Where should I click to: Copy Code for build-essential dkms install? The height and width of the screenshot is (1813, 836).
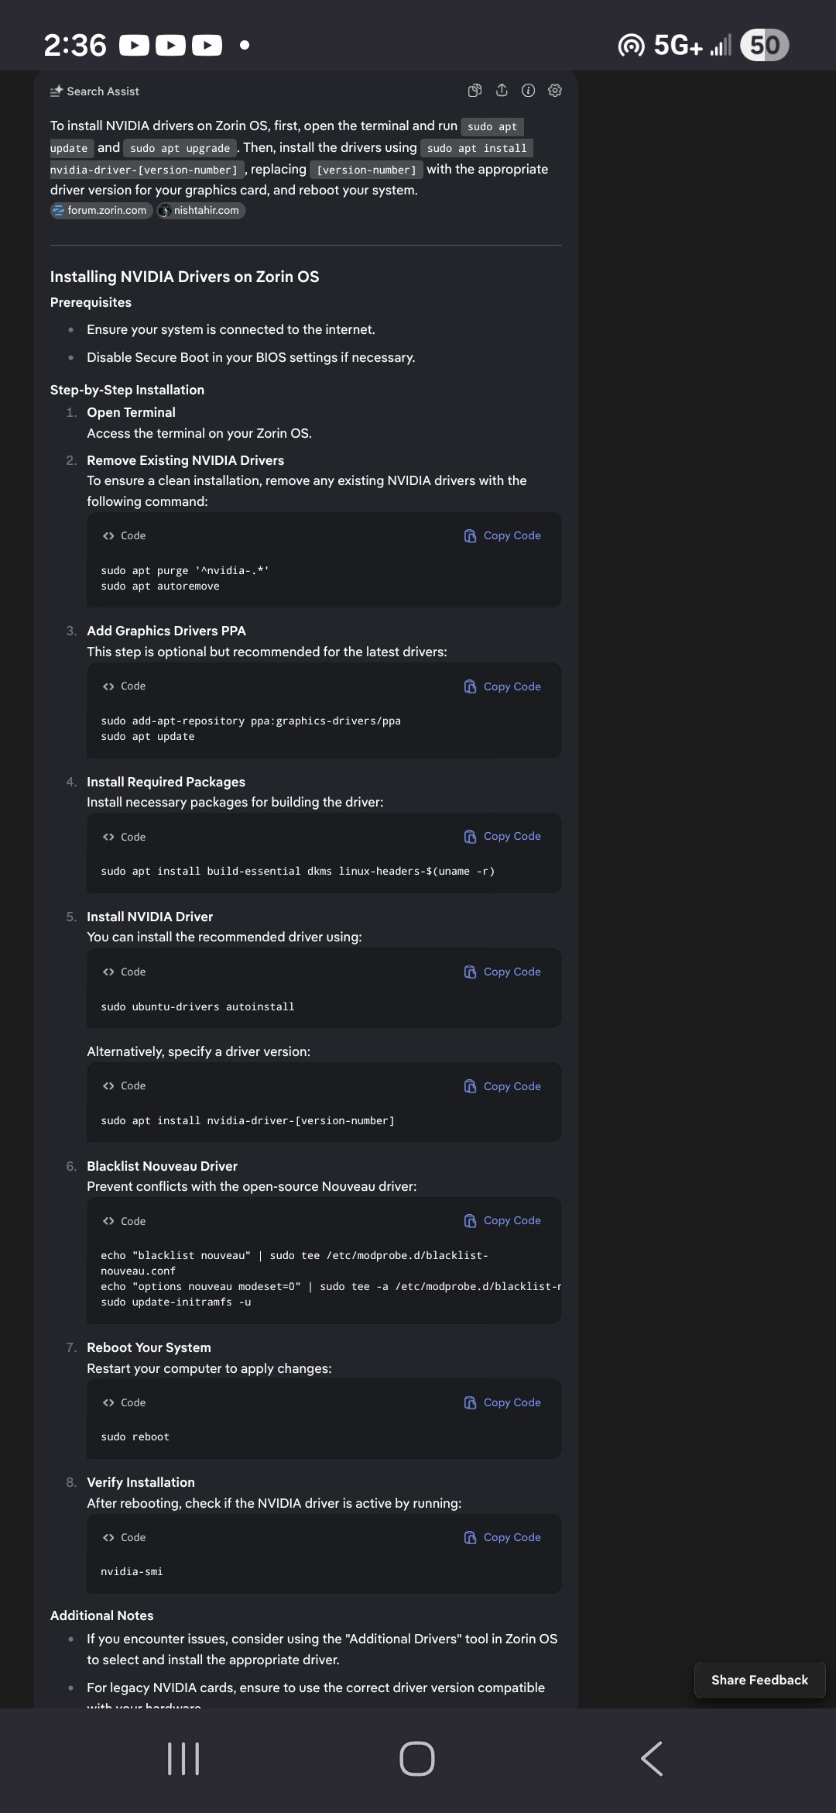[502, 836]
